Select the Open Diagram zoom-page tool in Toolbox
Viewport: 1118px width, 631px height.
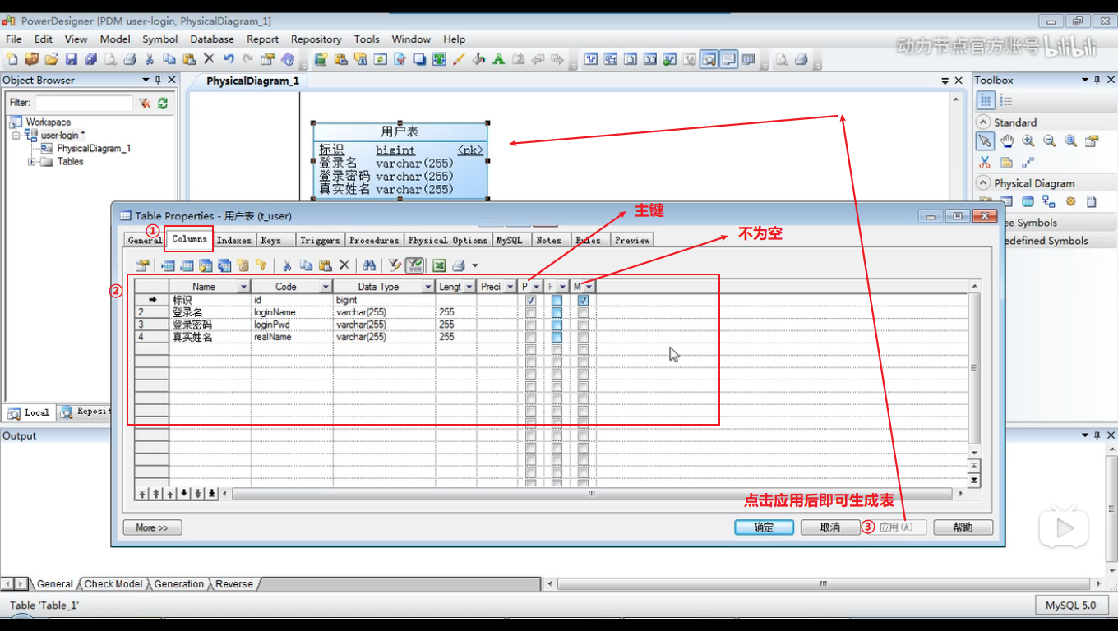pos(1070,140)
